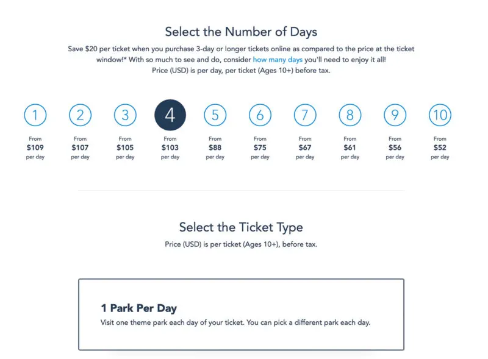Select the 2-day ticket circle

(x=81, y=114)
